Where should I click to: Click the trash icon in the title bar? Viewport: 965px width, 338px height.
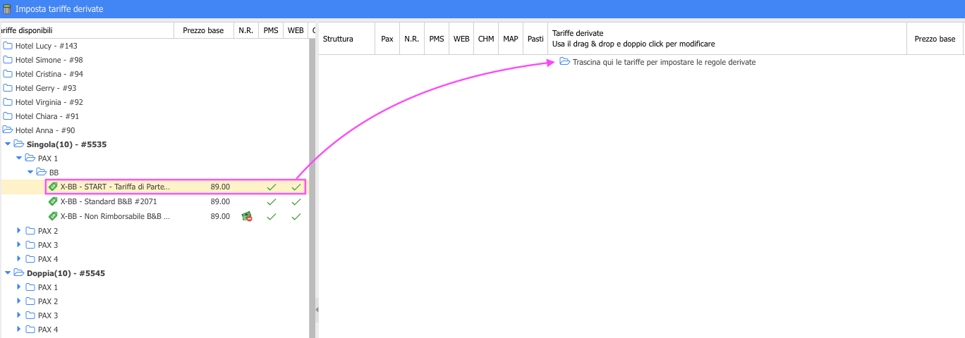point(7,9)
